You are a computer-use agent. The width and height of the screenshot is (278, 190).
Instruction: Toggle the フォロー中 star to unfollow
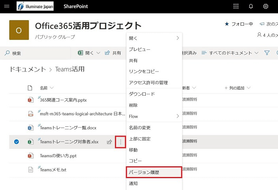click(x=227, y=24)
